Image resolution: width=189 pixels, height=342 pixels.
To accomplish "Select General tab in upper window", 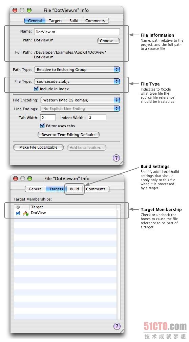I will pyautogui.click(x=35, y=21).
